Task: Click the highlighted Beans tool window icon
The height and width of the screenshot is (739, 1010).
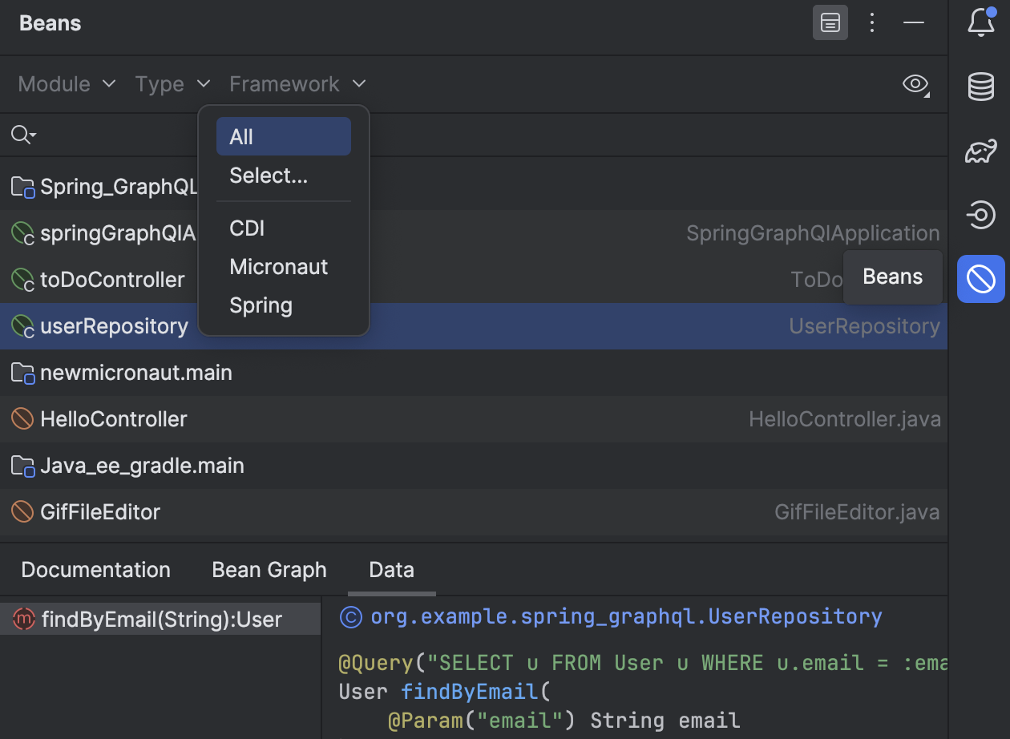Action: click(981, 279)
